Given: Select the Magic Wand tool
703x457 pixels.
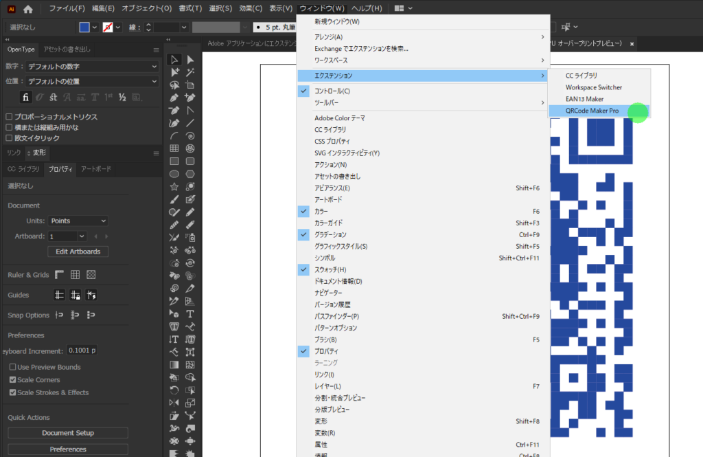Looking at the screenshot, I should 190,72.
